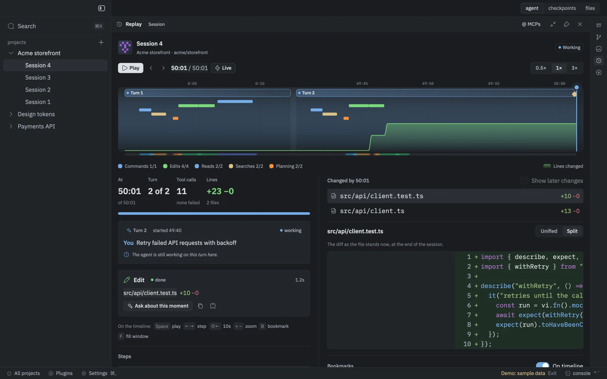Click the timeline playhead handle

click(576, 88)
